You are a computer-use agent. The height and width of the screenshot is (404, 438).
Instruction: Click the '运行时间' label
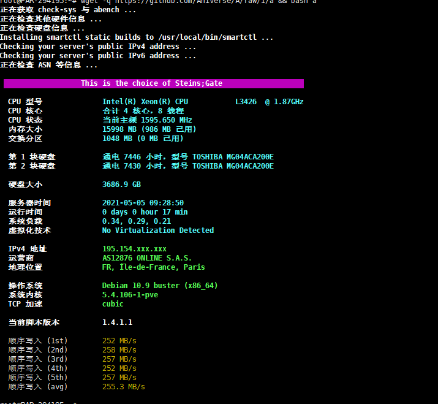click(x=25, y=212)
